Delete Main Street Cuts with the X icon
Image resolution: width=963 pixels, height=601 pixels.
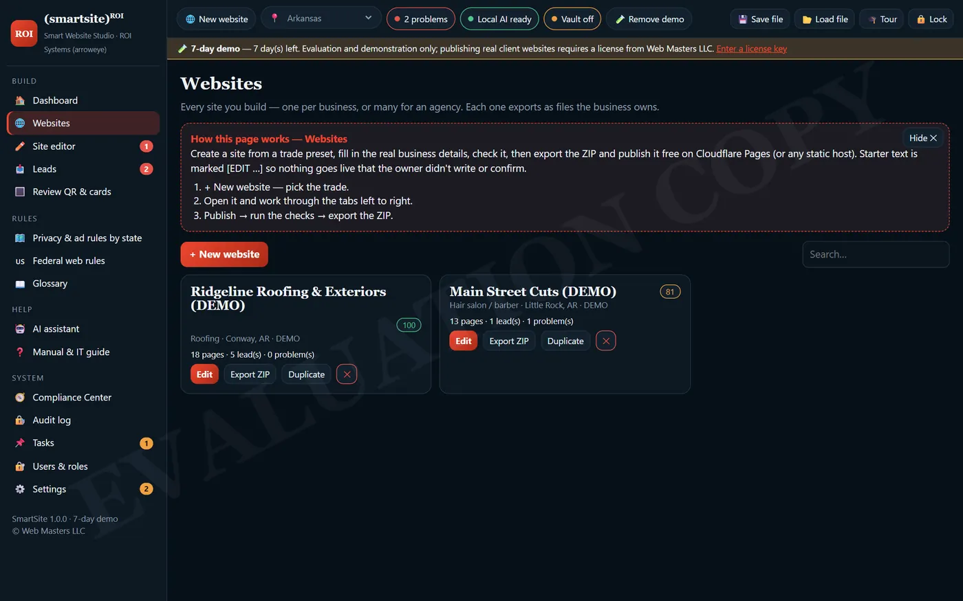[606, 341]
